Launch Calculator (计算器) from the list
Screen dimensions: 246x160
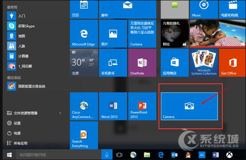pyautogui.click(x=18, y=56)
